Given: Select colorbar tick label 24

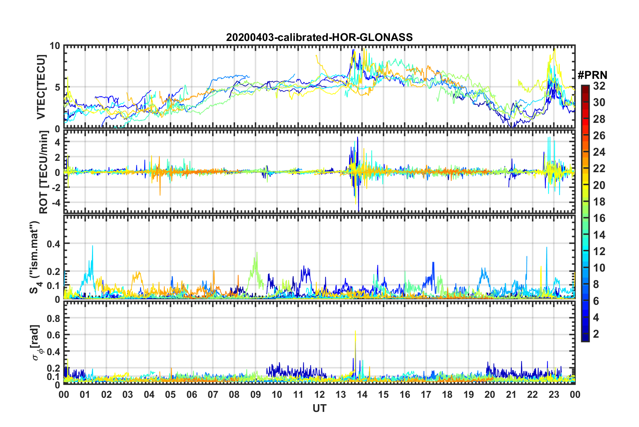Looking at the screenshot, I should pyautogui.click(x=599, y=152).
